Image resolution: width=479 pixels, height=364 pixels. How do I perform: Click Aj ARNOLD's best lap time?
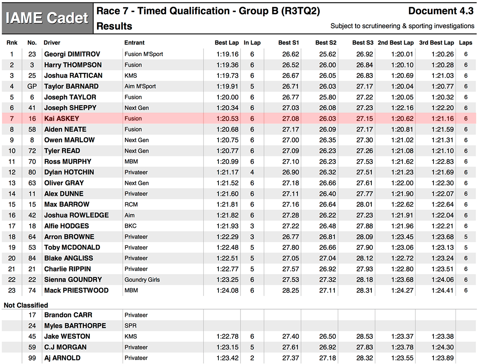click(x=227, y=358)
